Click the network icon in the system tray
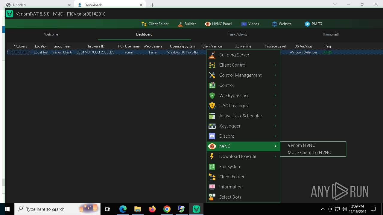Viewport: 383px width, 215px height. (337, 209)
